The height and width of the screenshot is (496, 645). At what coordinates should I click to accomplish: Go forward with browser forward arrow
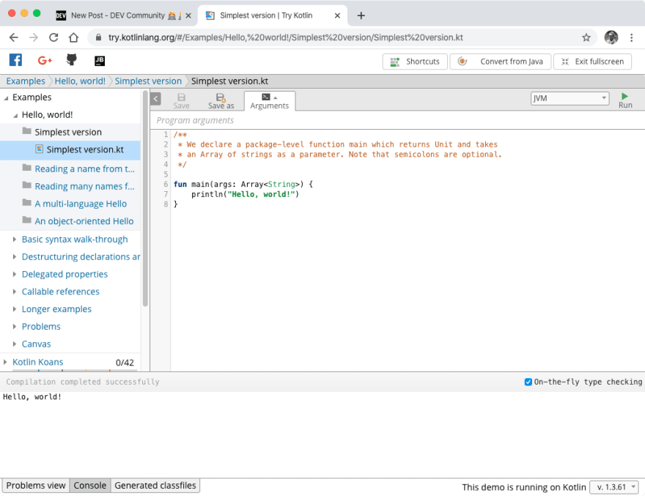coord(34,37)
